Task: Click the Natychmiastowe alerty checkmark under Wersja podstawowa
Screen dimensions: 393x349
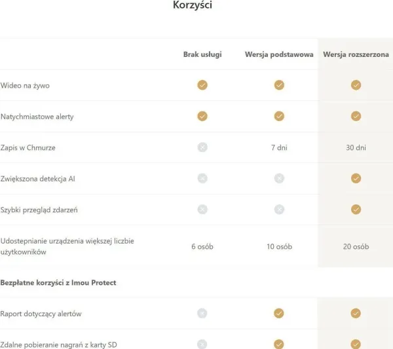Action: click(x=279, y=116)
